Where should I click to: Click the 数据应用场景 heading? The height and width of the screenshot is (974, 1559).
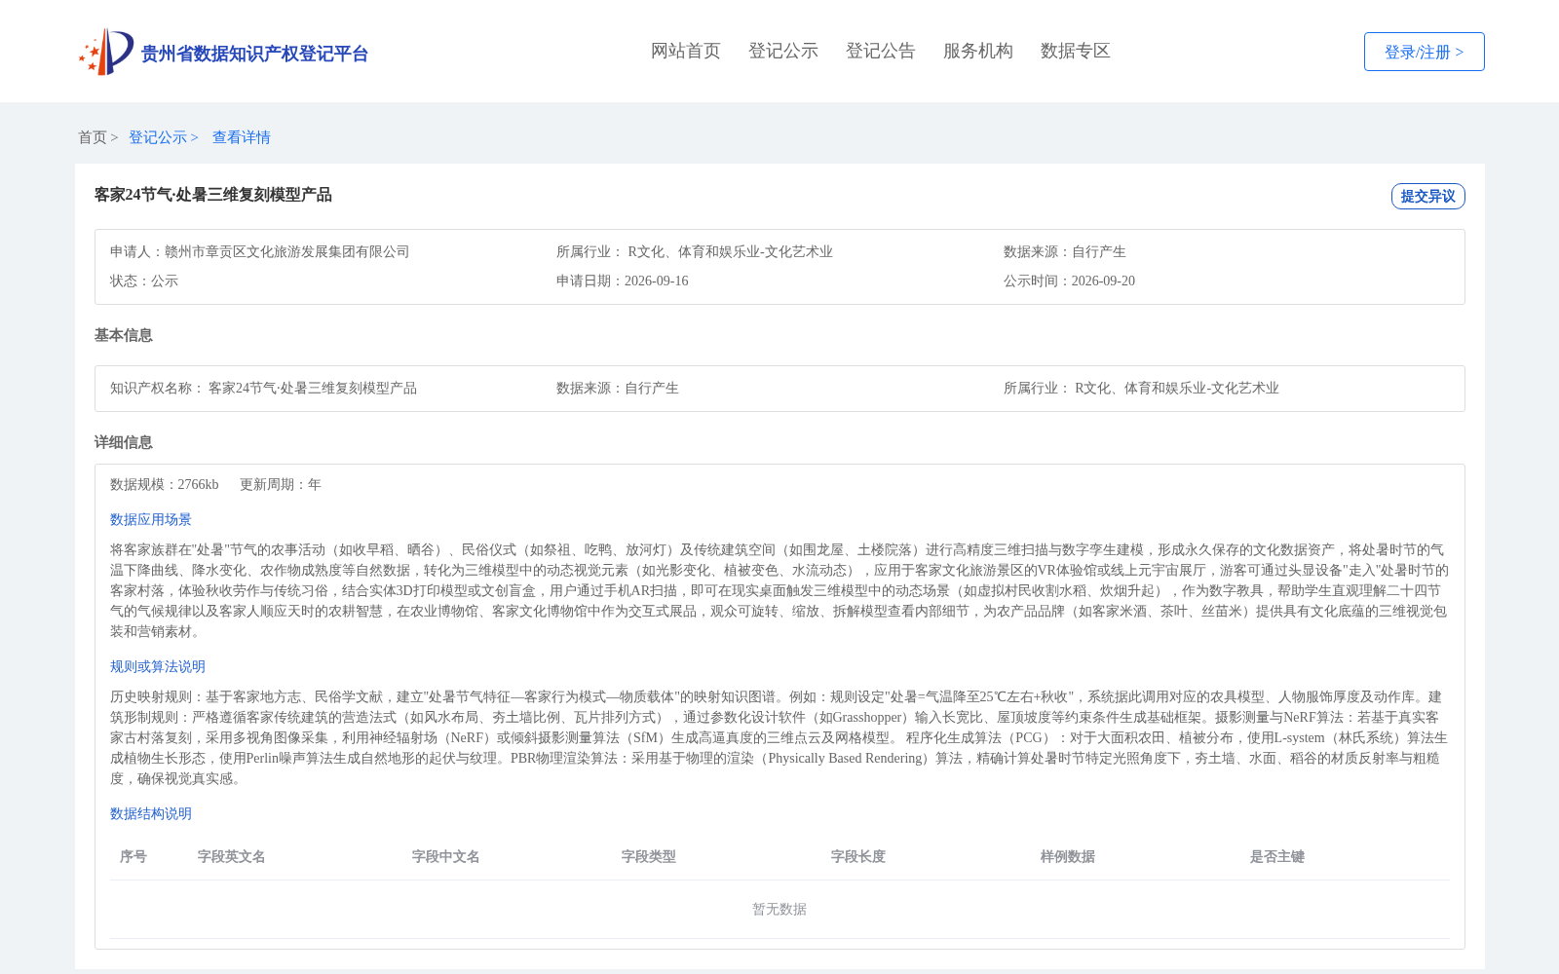click(151, 519)
